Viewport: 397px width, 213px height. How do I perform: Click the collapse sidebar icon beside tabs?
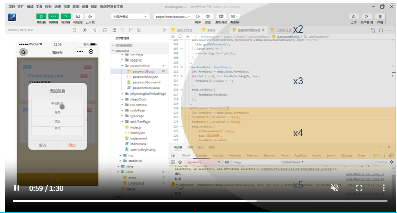[165, 30]
